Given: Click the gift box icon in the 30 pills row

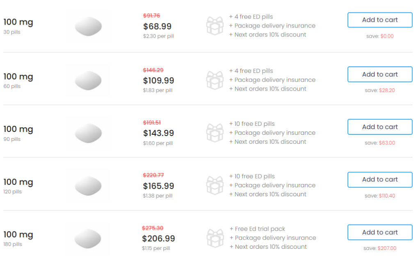Looking at the screenshot, I should (x=215, y=25).
